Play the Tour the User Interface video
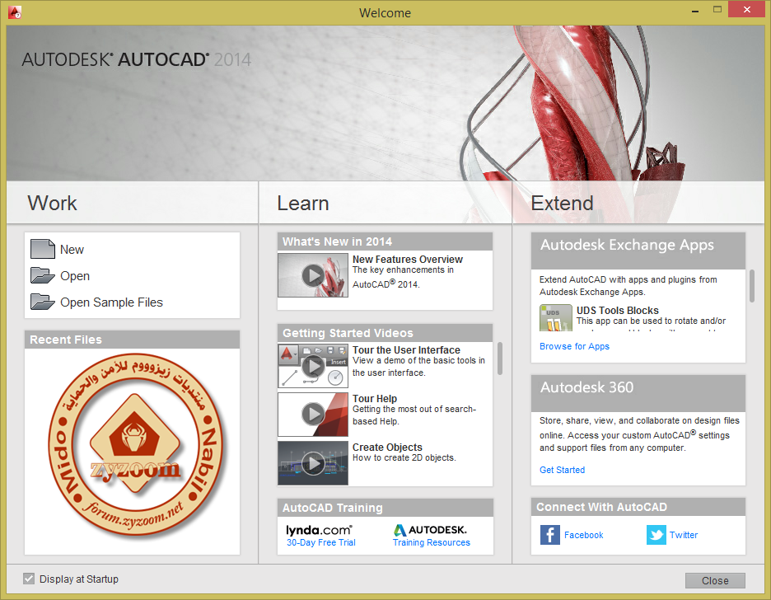Screen dimensions: 771x600 click(x=313, y=366)
